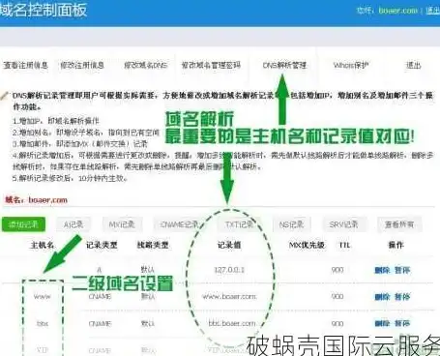Open 修改域名管理密码 tab
Viewport: 440px width, 356px height.
pos(211,65)
